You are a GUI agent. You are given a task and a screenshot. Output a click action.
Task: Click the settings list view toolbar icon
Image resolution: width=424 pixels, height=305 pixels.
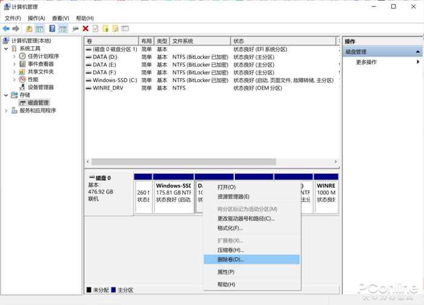pos(125,28)
